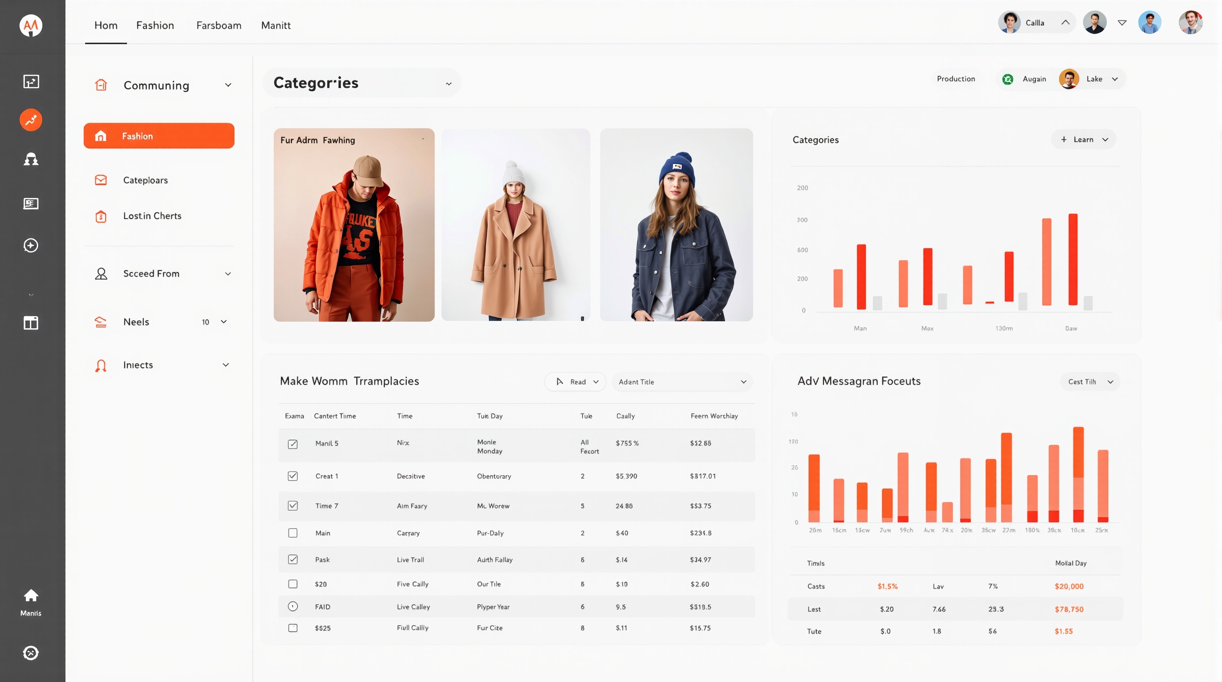The width and height of the screenshot is (1222, 682).
Task: Click the green Augain status icon
Action: (x=1008, y=79)
